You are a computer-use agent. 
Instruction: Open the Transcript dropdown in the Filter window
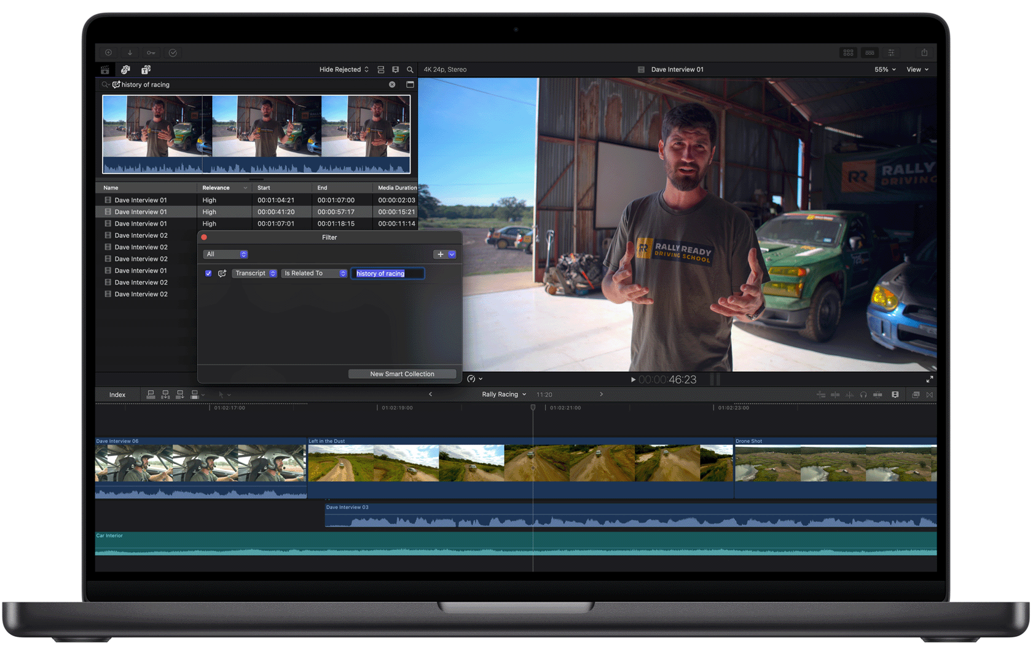coord(254,273)
